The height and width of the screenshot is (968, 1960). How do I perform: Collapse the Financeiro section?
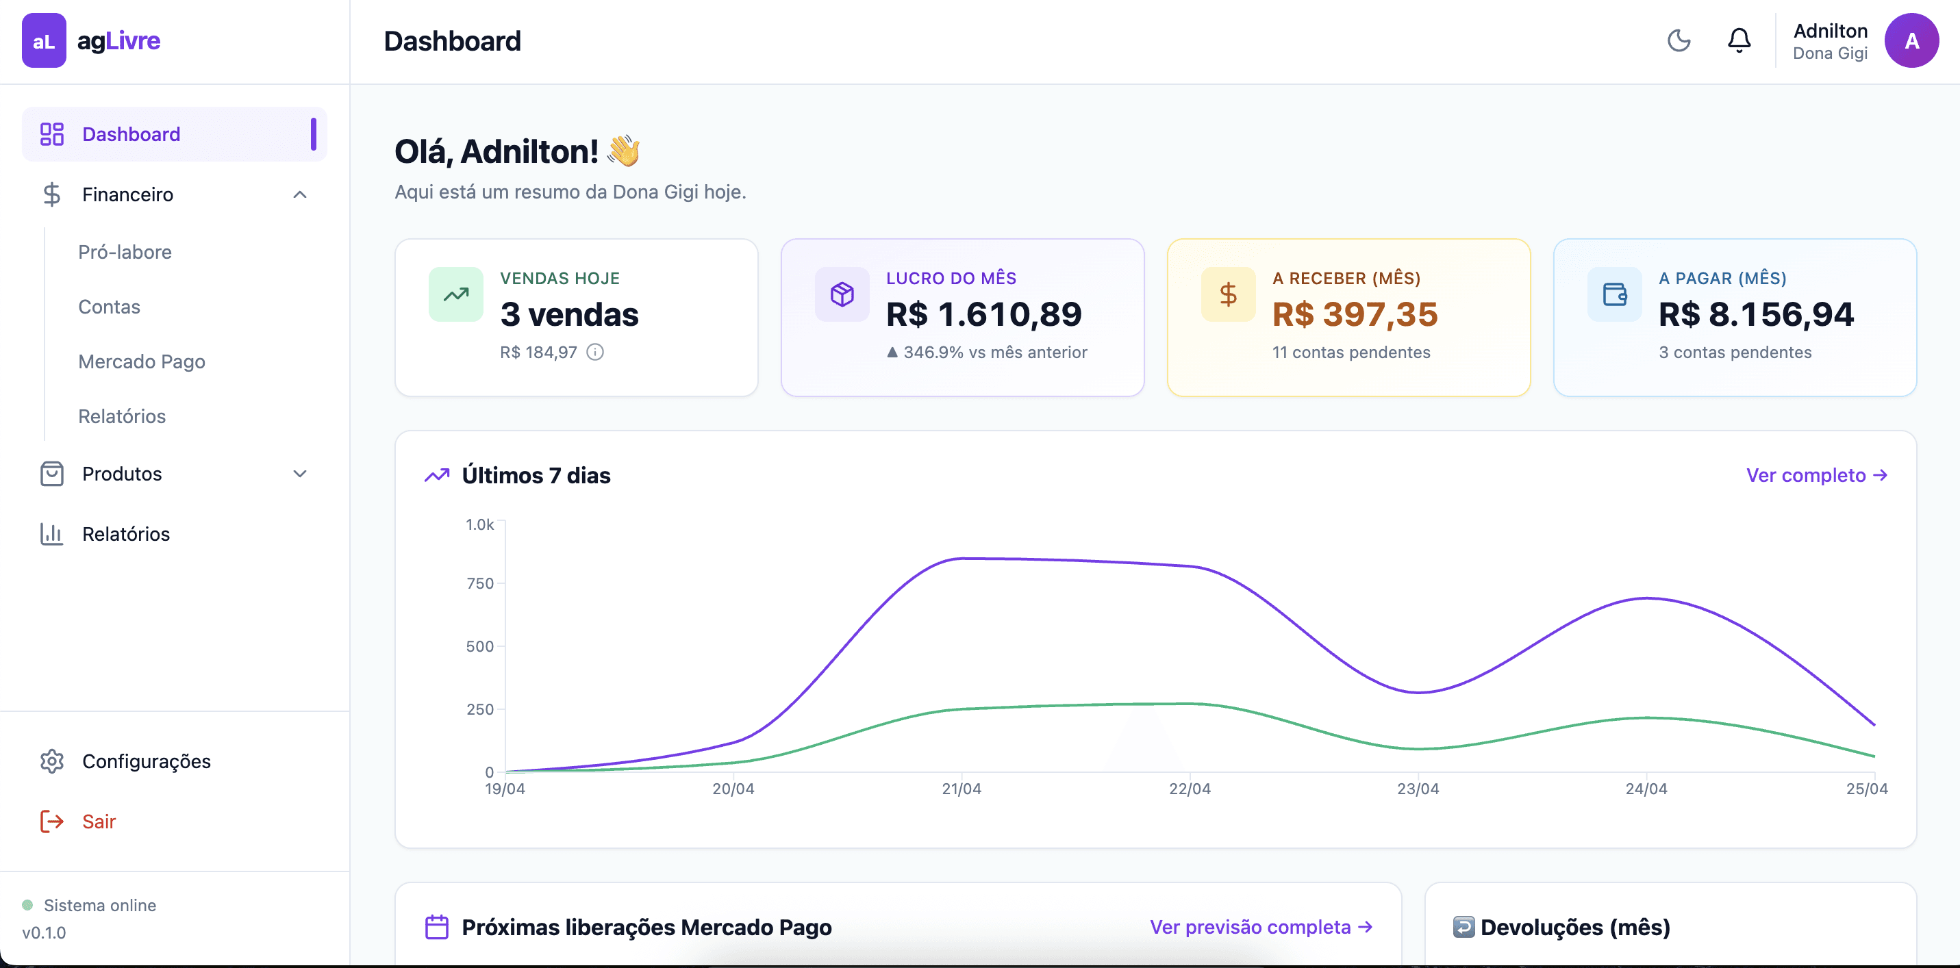click(x=300, y=194)
